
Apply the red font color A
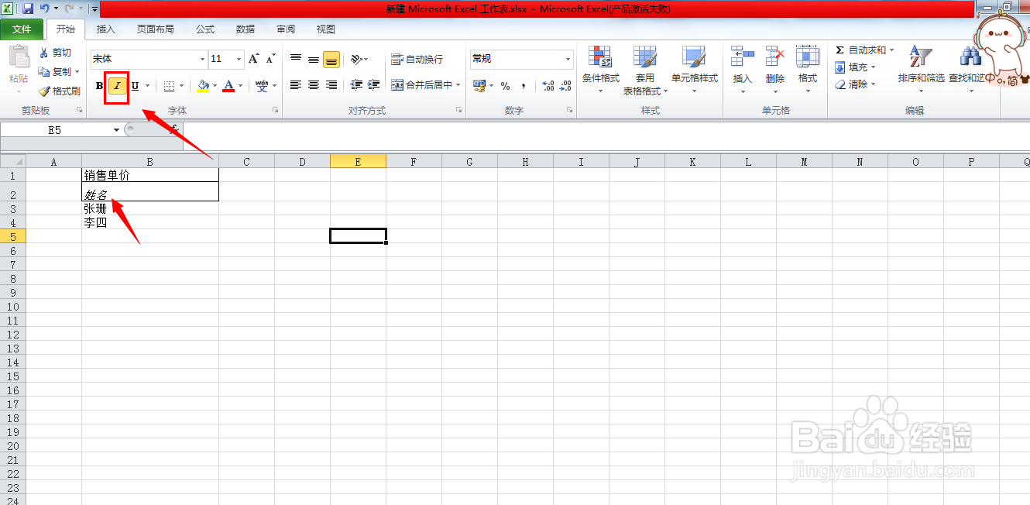coord(228,86)
